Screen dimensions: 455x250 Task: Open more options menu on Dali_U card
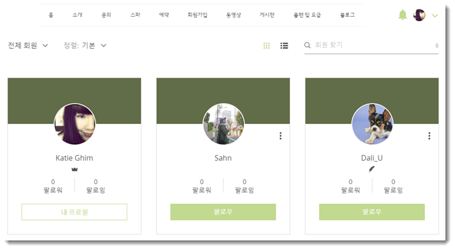[x=429, y=135]
